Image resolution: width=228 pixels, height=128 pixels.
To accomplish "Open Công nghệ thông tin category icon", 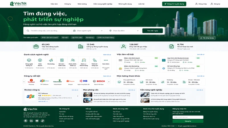I will tap(29, 60).
